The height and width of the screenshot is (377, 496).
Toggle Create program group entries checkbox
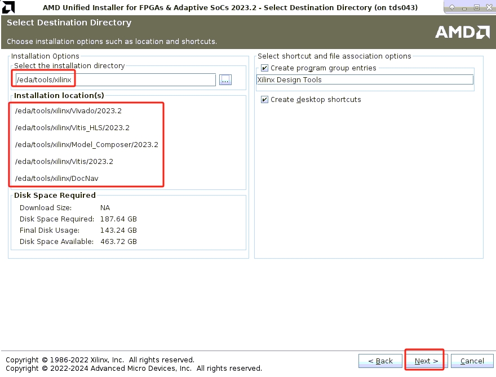click(x=264, y=68)
